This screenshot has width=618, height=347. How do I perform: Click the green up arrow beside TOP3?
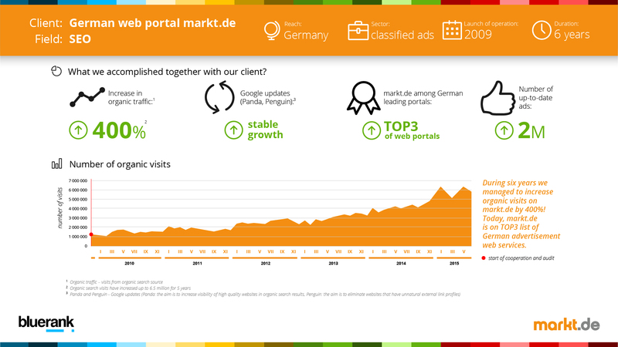[372, 130]
